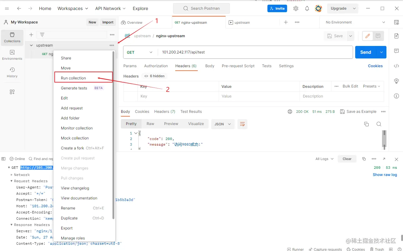Open the Presets dropdown
The image size is (403, 251).
(x=371, y=86)
